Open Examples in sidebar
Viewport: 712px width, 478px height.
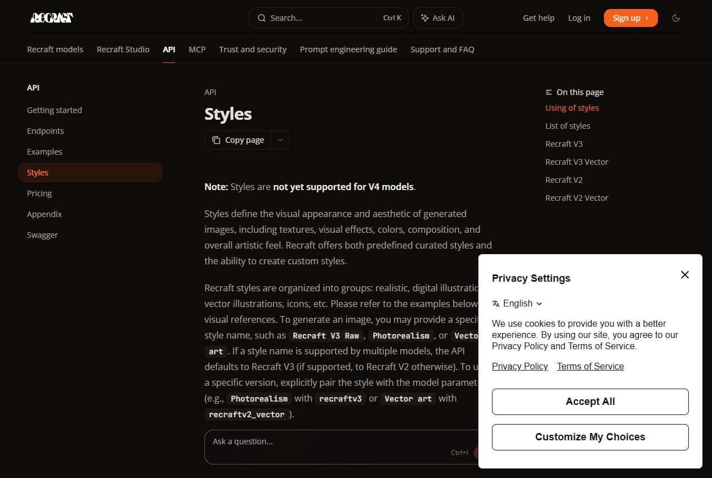point(90,152)
